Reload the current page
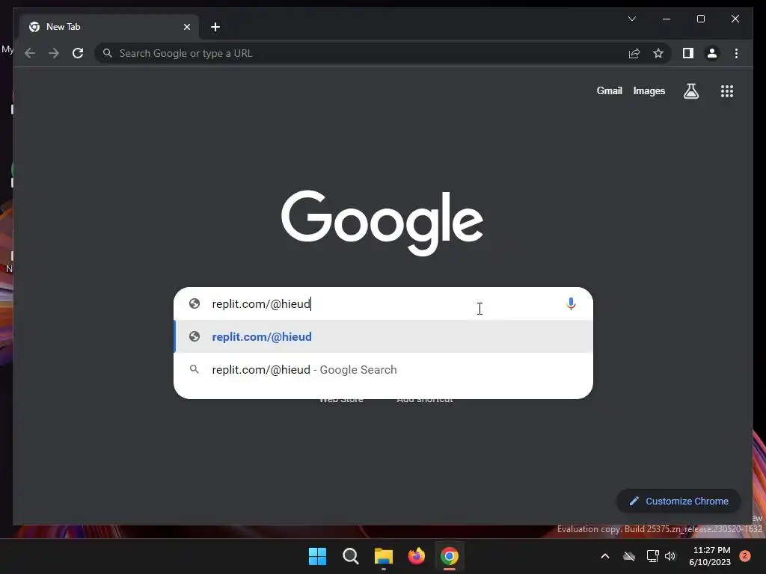The width and height of the screenshot is (766, 574). coord(78,53)
